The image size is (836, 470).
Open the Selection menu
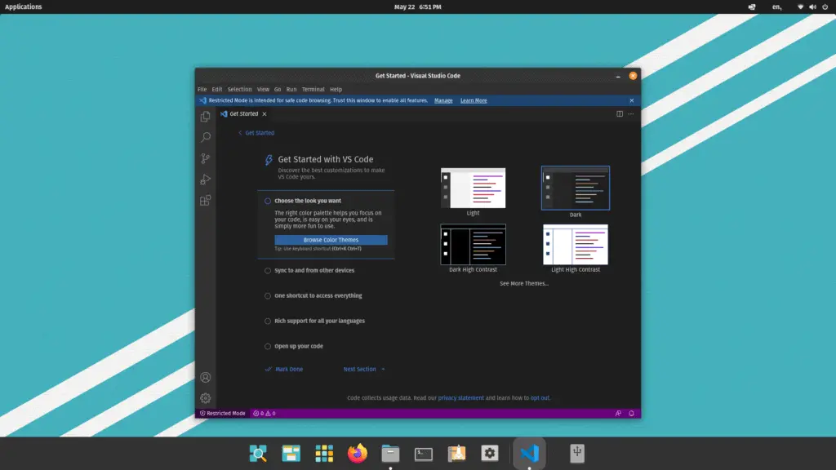click(x=239, y=90)
